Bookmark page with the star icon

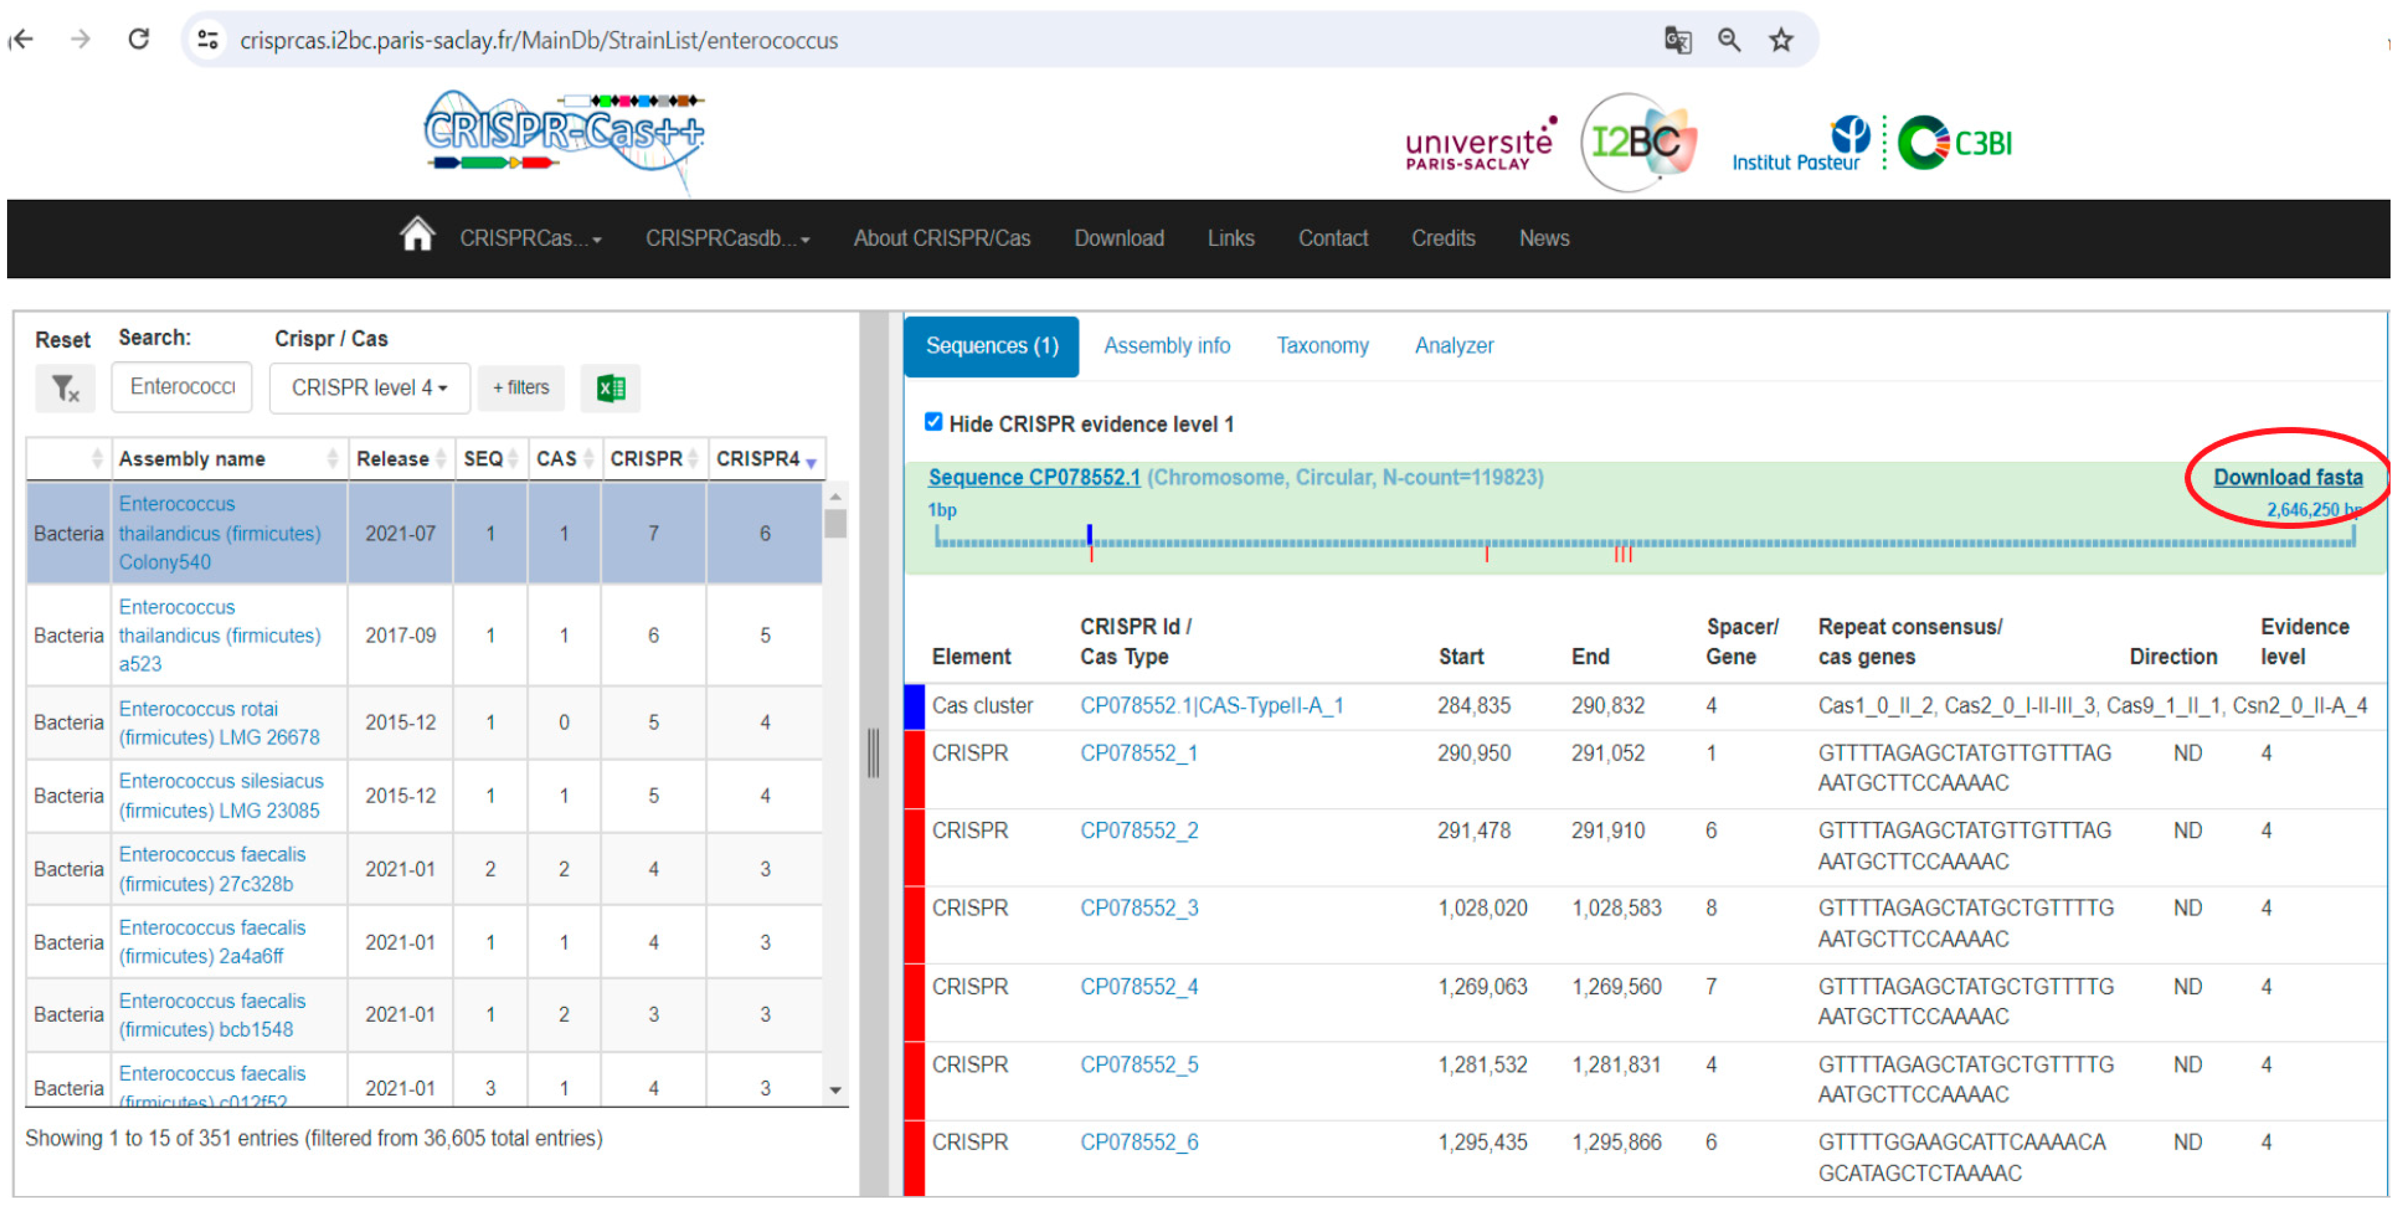coord(1781,39)
